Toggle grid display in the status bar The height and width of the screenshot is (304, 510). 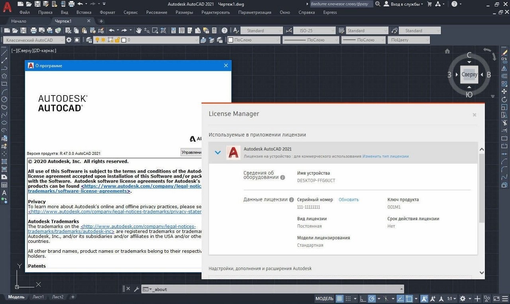coord(339,298)
